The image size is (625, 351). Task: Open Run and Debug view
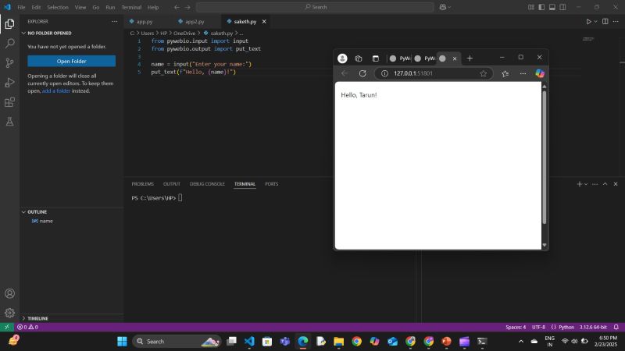pyautogui.click(x=9, y=83)
